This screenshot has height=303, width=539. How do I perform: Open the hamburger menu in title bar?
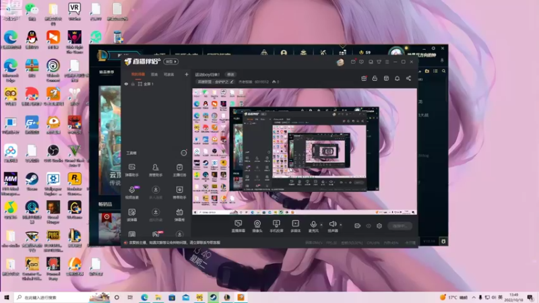coord(387,62)
